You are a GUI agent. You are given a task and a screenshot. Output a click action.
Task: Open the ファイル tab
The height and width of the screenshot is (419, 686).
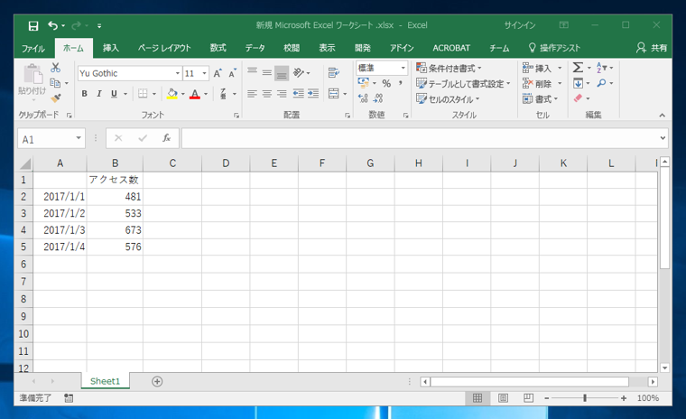click(x=33, y=48)
